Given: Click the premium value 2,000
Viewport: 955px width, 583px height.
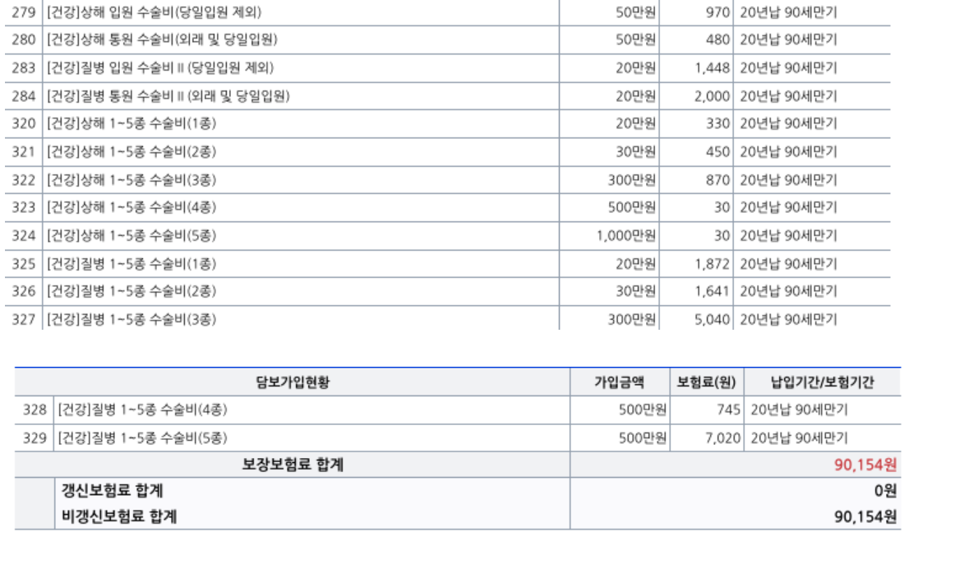Looking at the screenshot, I should coord(712,96).
